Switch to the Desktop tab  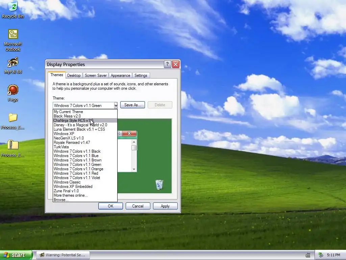pyautogui.click(x=74, y=75)
